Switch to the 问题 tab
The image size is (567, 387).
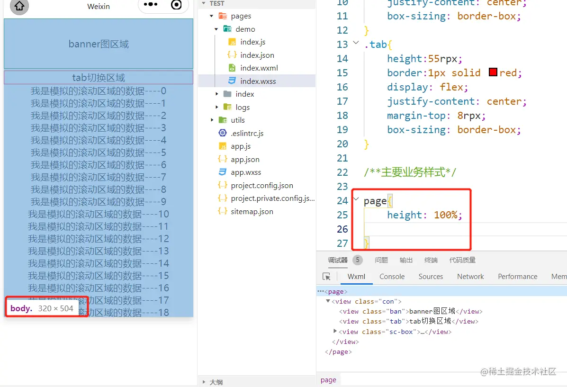point(381,260)
